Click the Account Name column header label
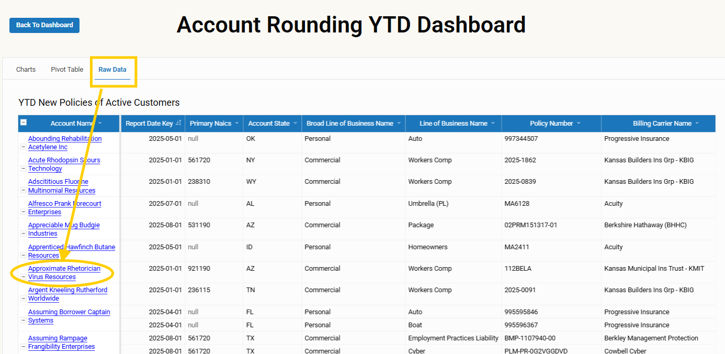The height and width of the screenshot is (354, 725). coord(72,124)
